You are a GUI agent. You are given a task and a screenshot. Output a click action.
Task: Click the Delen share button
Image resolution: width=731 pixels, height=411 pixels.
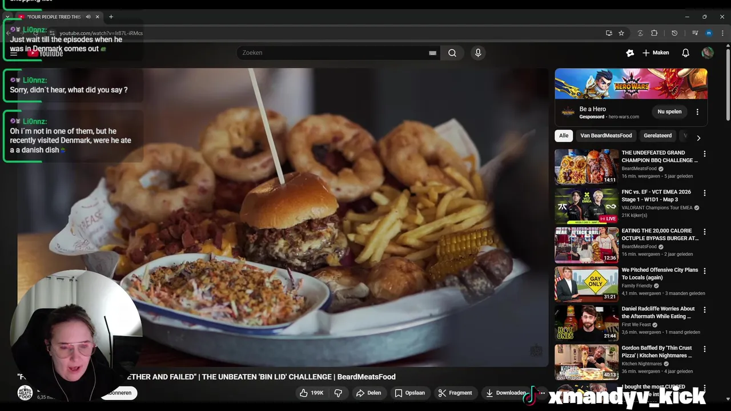[x=368, y=393]
